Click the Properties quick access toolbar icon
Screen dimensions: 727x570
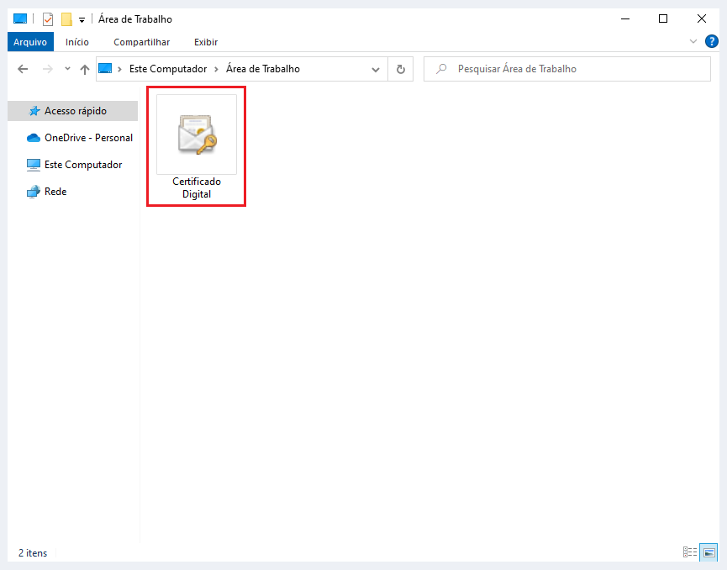[x=47, y=19]
